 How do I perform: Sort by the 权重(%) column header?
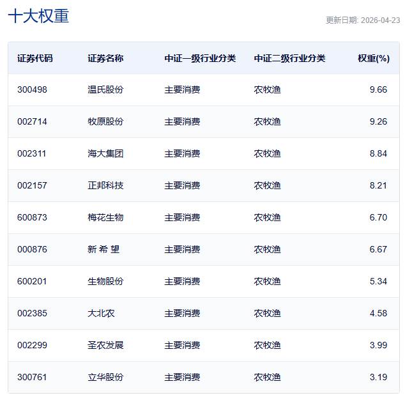click(x=373, y=58)
